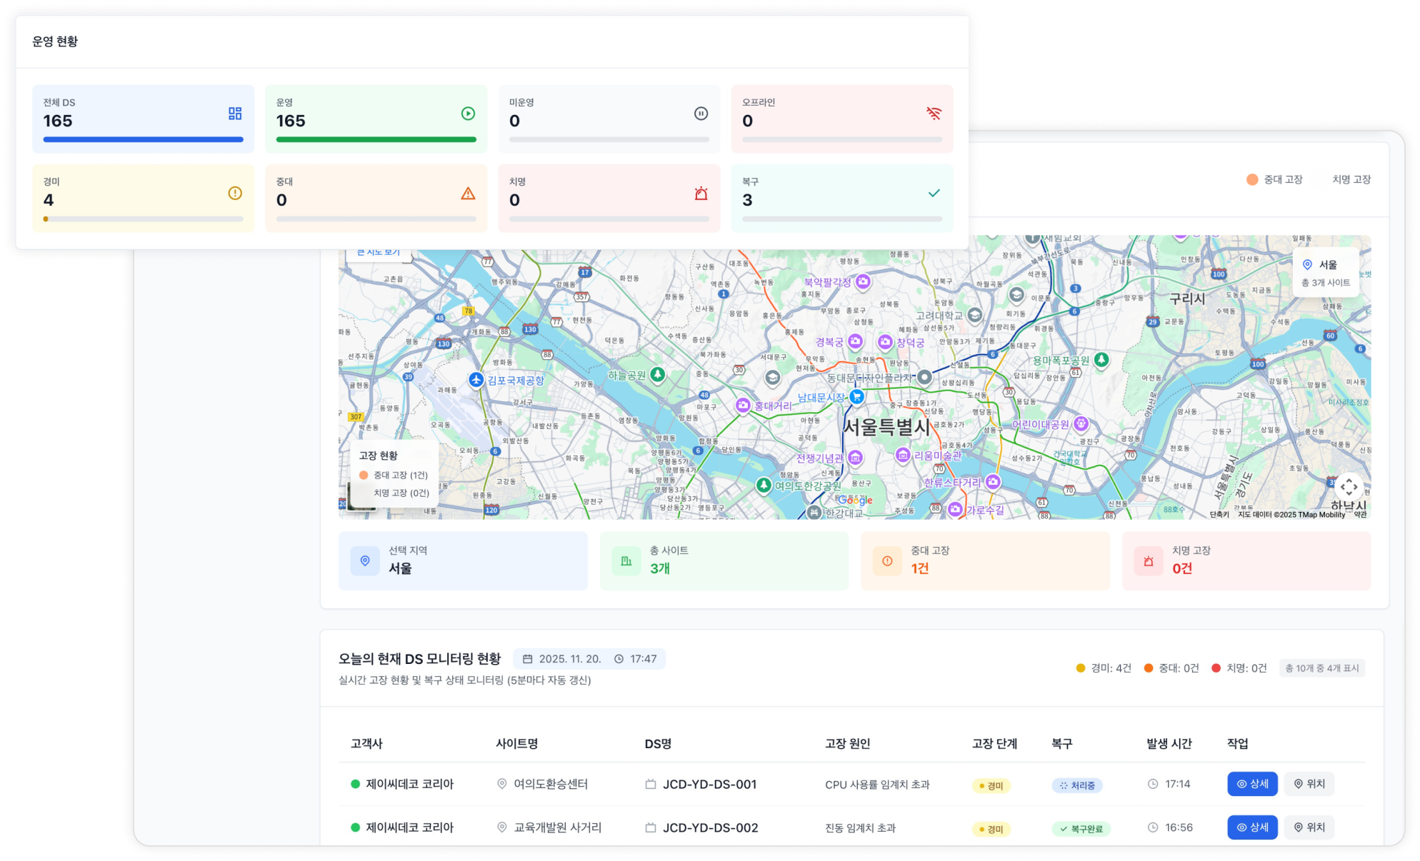This screenshot has width=1420, height=861.
Task: Click the blue progress bar under 전체 DS
Action: click(x=143, y=140)
